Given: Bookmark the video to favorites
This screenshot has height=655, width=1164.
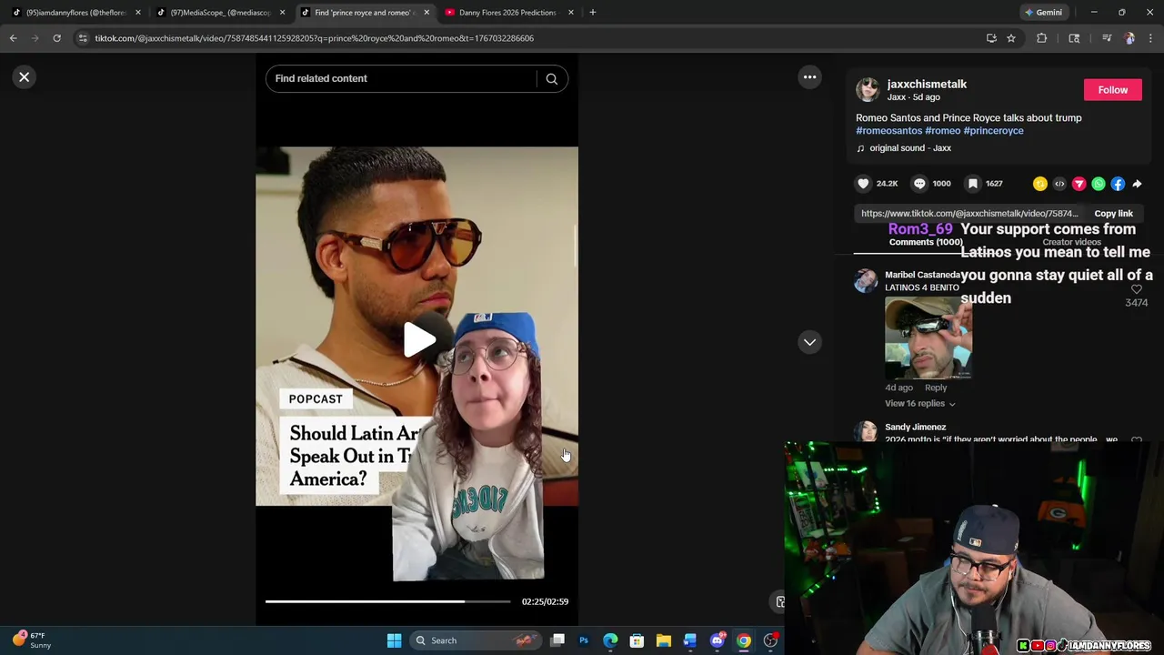Looking at the screenshot, I should (972, 184).
